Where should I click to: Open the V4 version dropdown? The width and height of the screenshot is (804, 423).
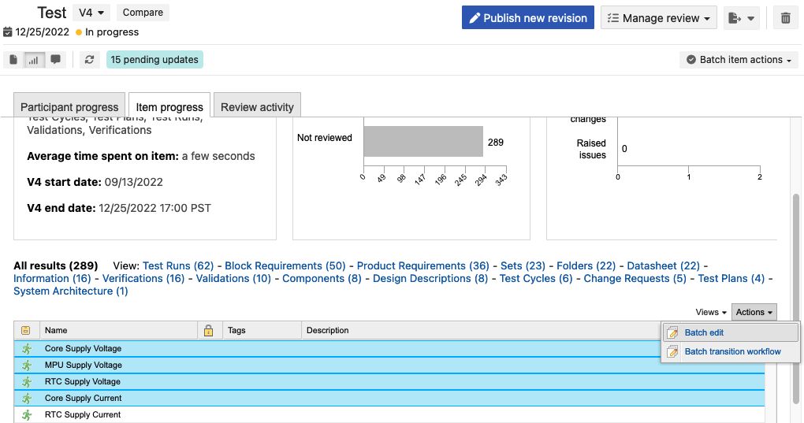coord(91,13)
